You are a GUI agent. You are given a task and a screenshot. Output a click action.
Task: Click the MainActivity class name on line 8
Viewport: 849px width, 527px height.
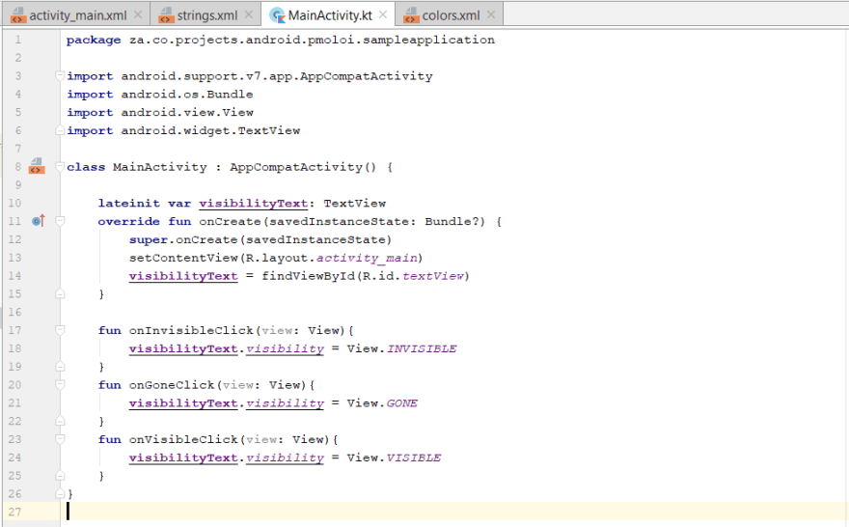pyautogui.click(x=160, y=167)
